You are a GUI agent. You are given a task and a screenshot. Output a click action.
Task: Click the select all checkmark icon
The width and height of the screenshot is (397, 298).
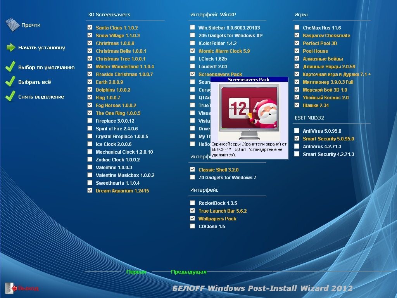pos(10,81)
